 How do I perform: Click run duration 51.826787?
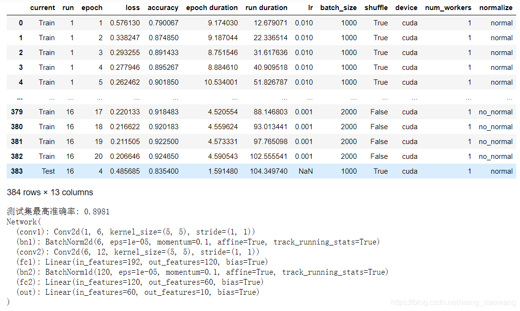pos(271,82)
